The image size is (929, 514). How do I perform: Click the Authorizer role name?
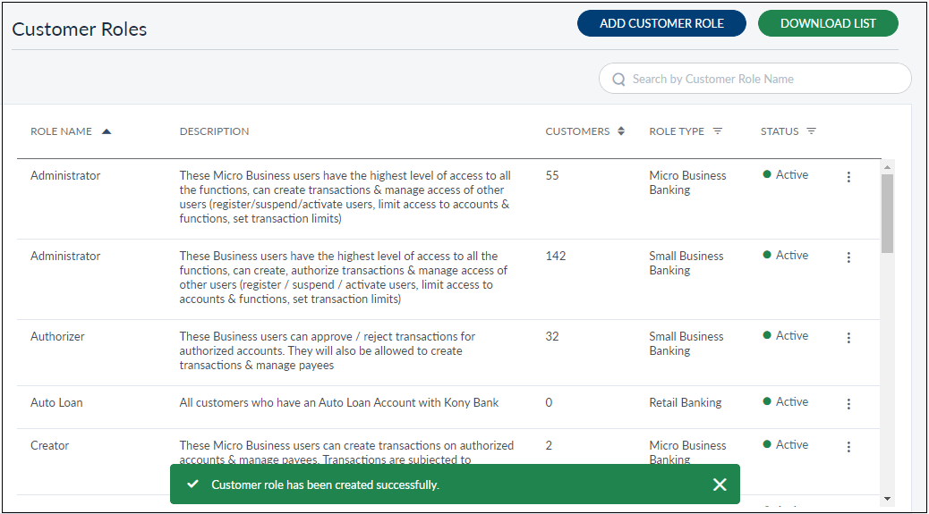[57, 337]
